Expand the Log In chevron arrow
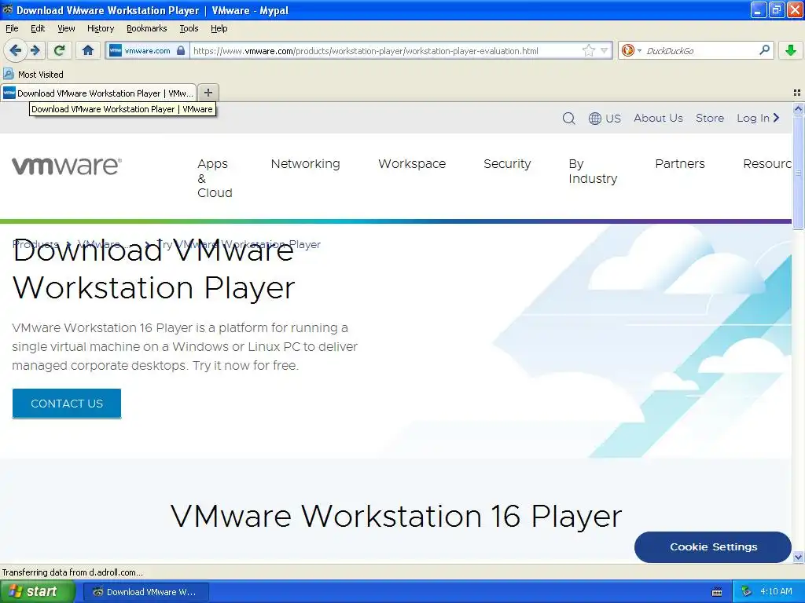This screenshot has height=603, width=805. coord(776,118)
